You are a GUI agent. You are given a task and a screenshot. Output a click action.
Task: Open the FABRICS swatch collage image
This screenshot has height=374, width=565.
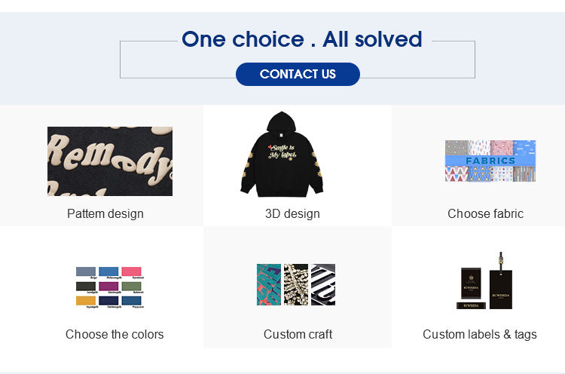coord(490,161)
